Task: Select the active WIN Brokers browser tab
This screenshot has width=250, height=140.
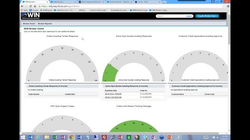Action: pyautogui.click(x=35, y=2)
